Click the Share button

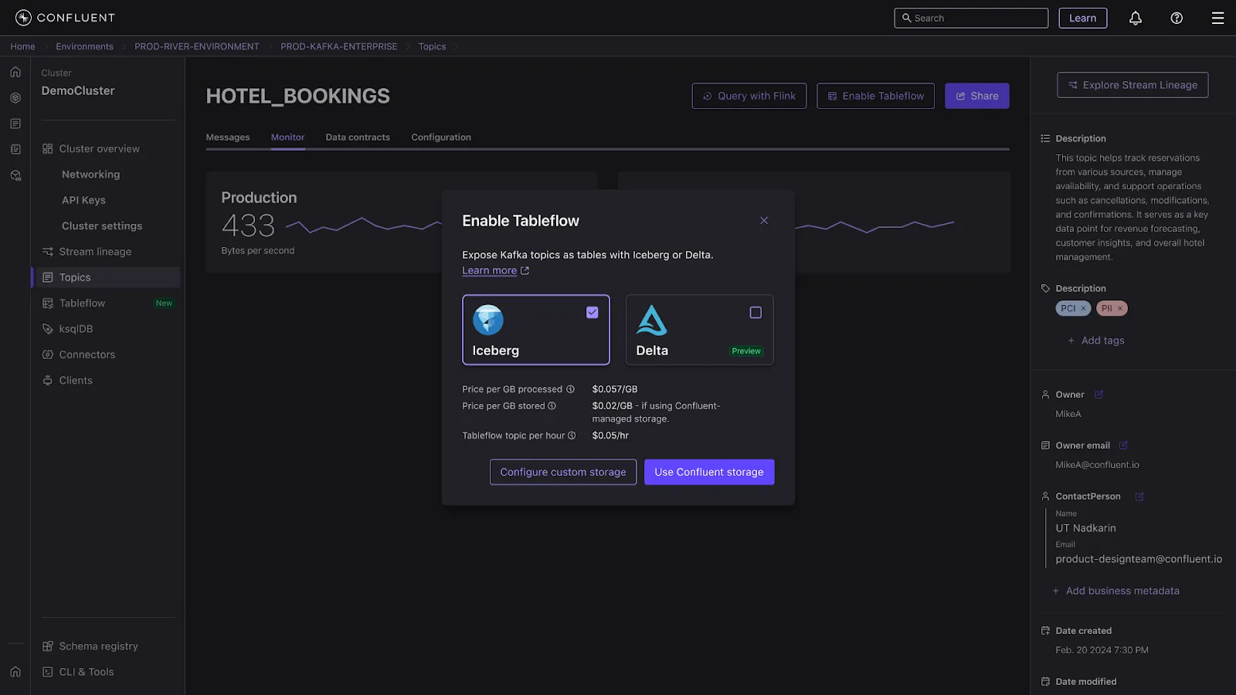pos(977,96)
